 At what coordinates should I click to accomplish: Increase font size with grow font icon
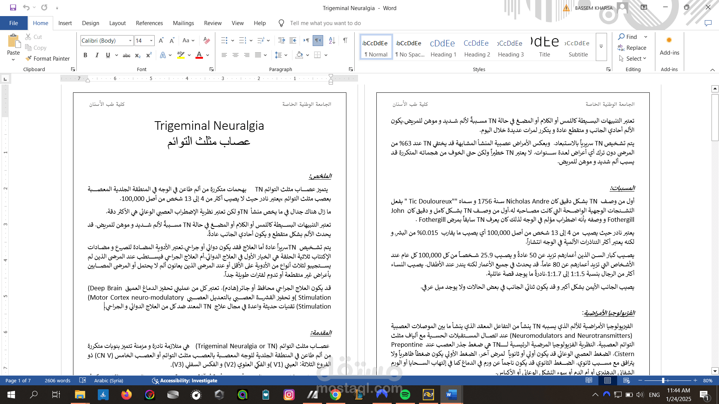coord(161,40)
